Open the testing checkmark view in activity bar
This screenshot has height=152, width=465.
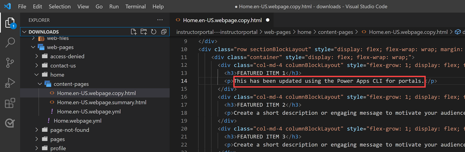point(10,123)
